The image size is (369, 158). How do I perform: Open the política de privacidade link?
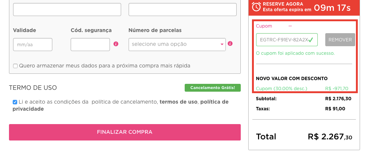tap(214, 102)
